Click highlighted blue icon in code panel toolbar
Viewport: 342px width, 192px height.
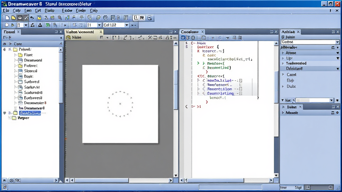click(183, 38)
